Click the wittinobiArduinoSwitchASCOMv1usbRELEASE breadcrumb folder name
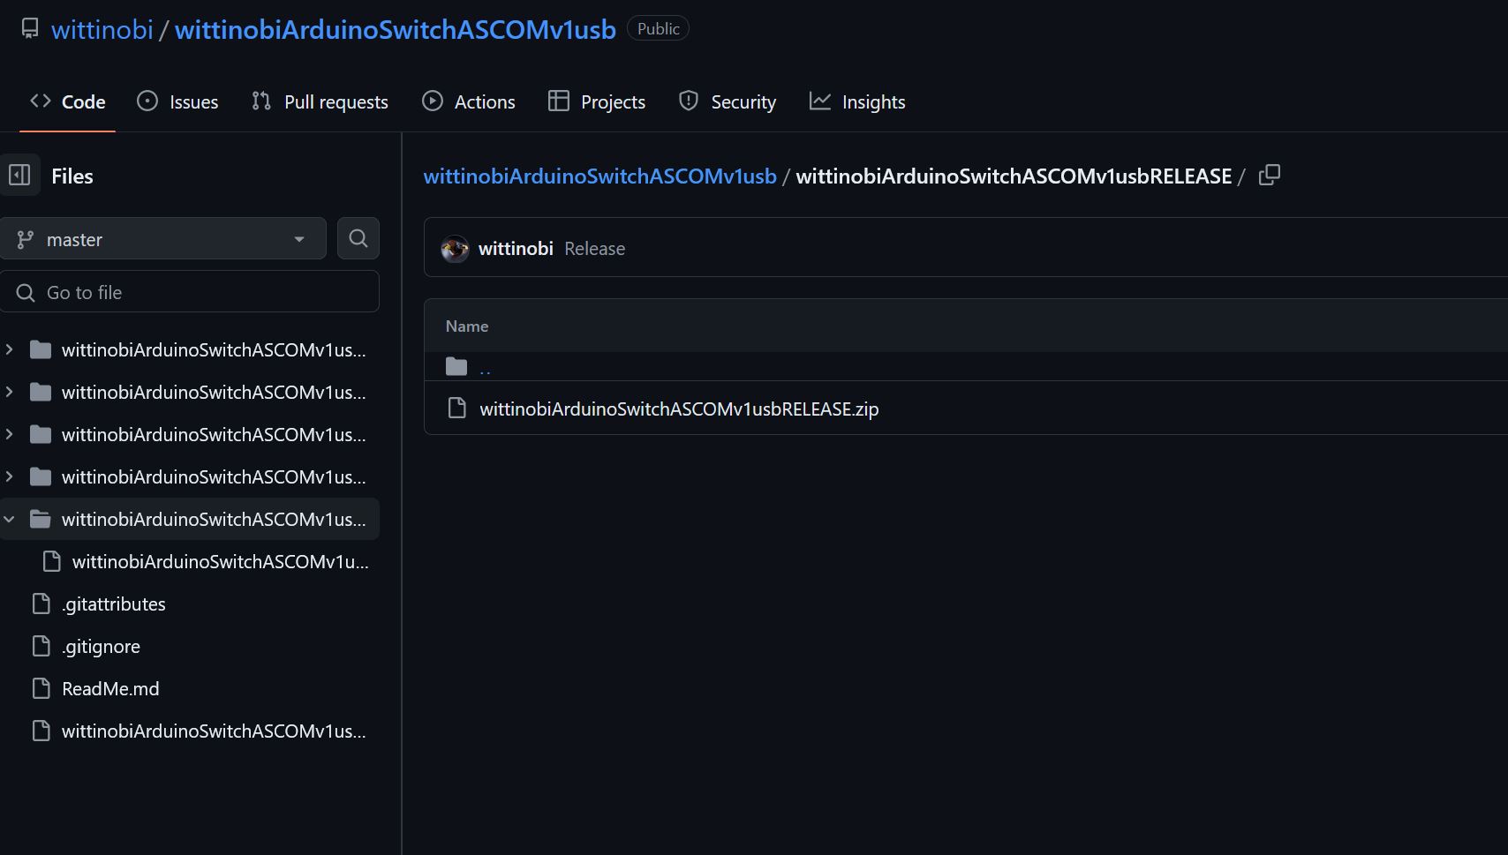The height and width of the screenshot is (855, 1508). [1014, 176]
